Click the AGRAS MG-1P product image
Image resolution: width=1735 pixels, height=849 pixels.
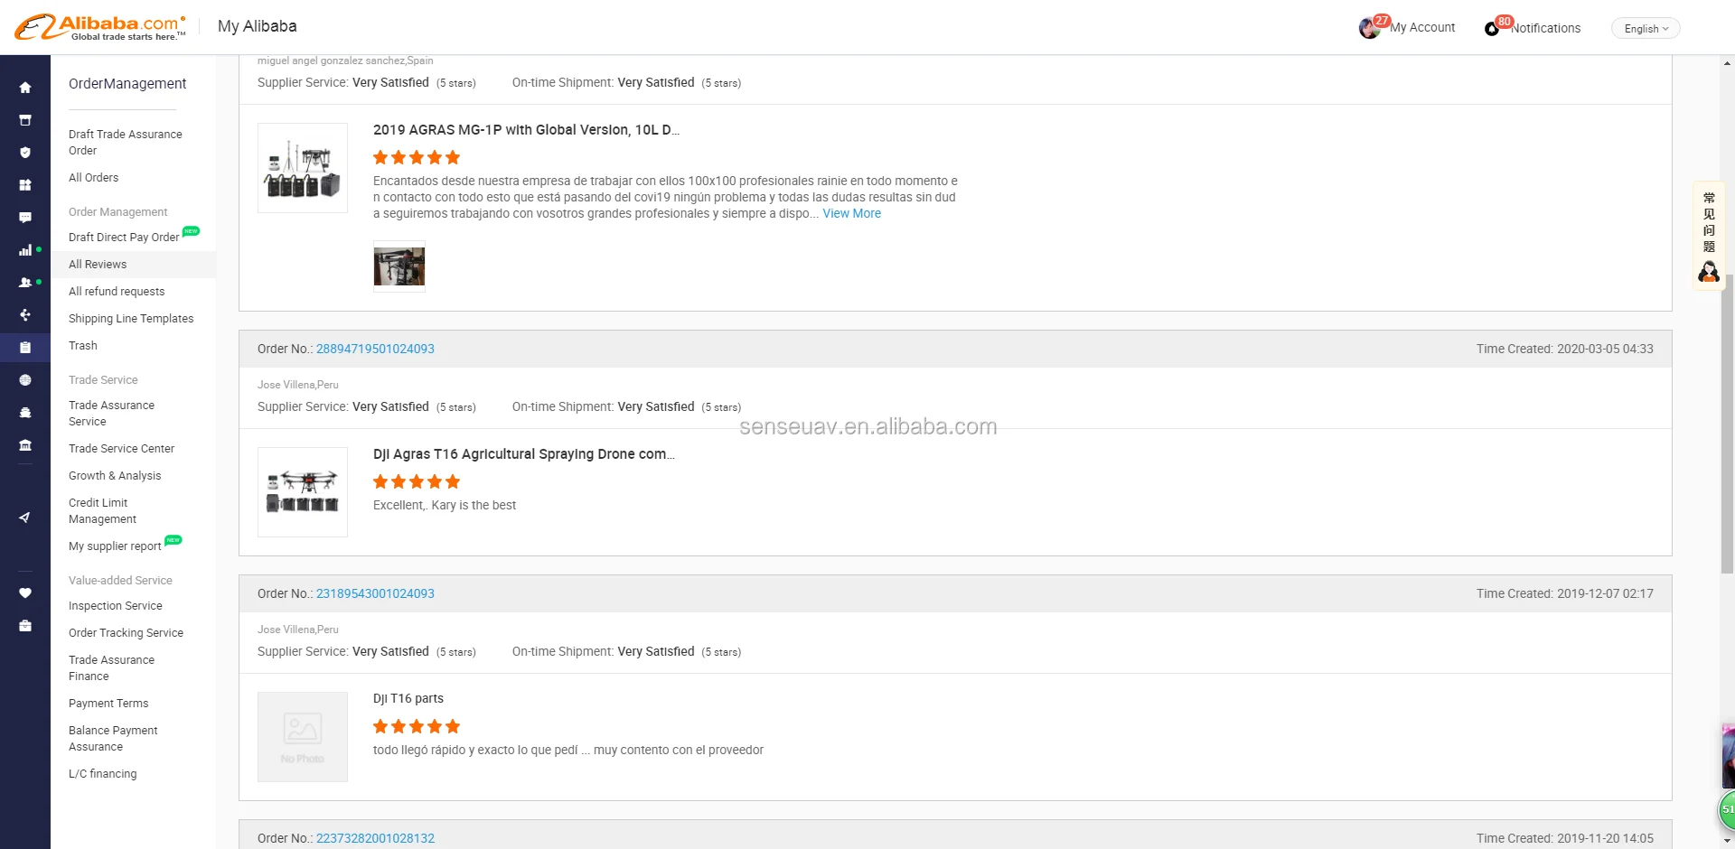(x=303, y=168)
